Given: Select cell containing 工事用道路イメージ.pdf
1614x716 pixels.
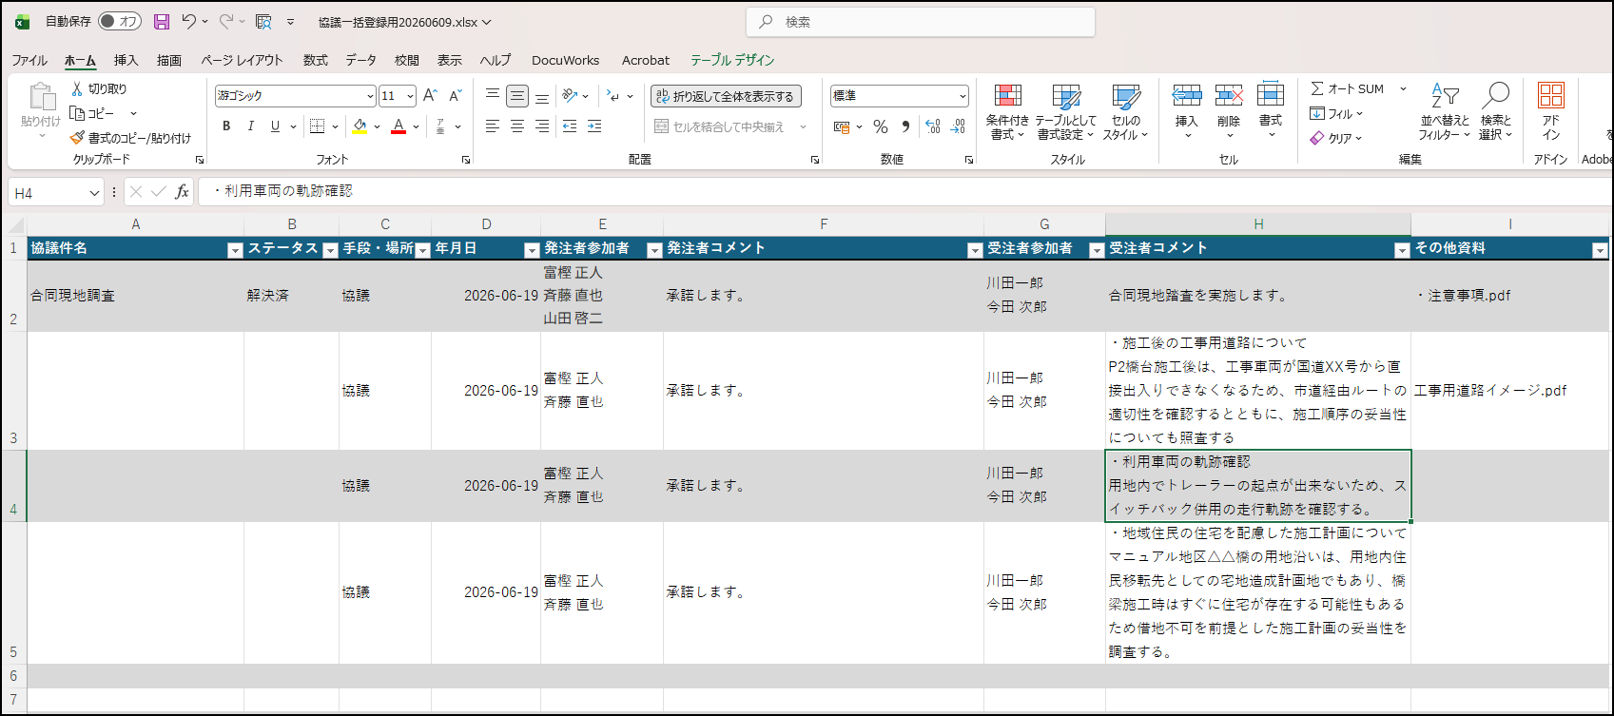Looking at the screenshot, I should click(x=1509, y=391).
